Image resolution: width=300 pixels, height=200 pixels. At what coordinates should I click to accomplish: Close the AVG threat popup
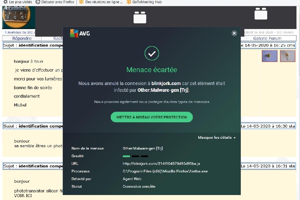234,33
